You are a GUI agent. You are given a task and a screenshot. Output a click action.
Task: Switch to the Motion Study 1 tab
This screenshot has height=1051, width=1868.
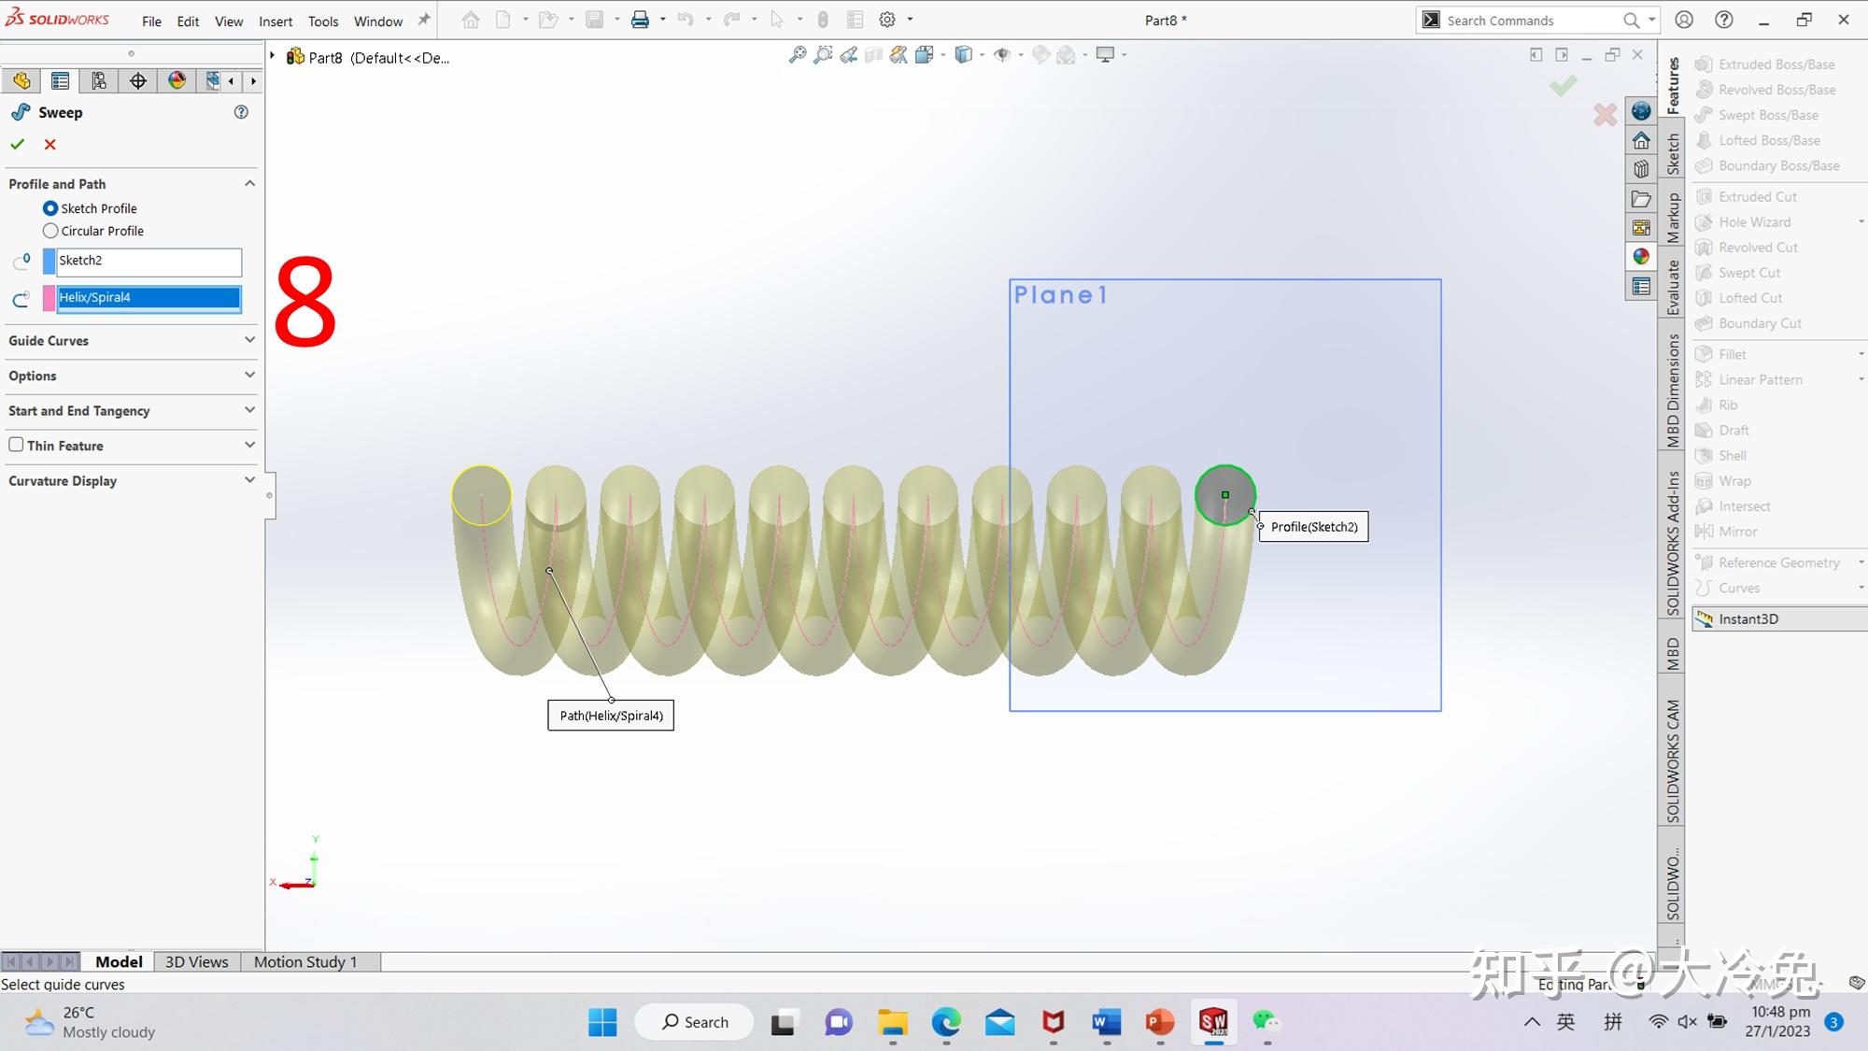coord(305,961)
